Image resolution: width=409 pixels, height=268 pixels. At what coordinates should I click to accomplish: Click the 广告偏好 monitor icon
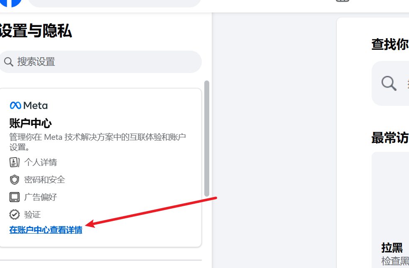point(15,197)
